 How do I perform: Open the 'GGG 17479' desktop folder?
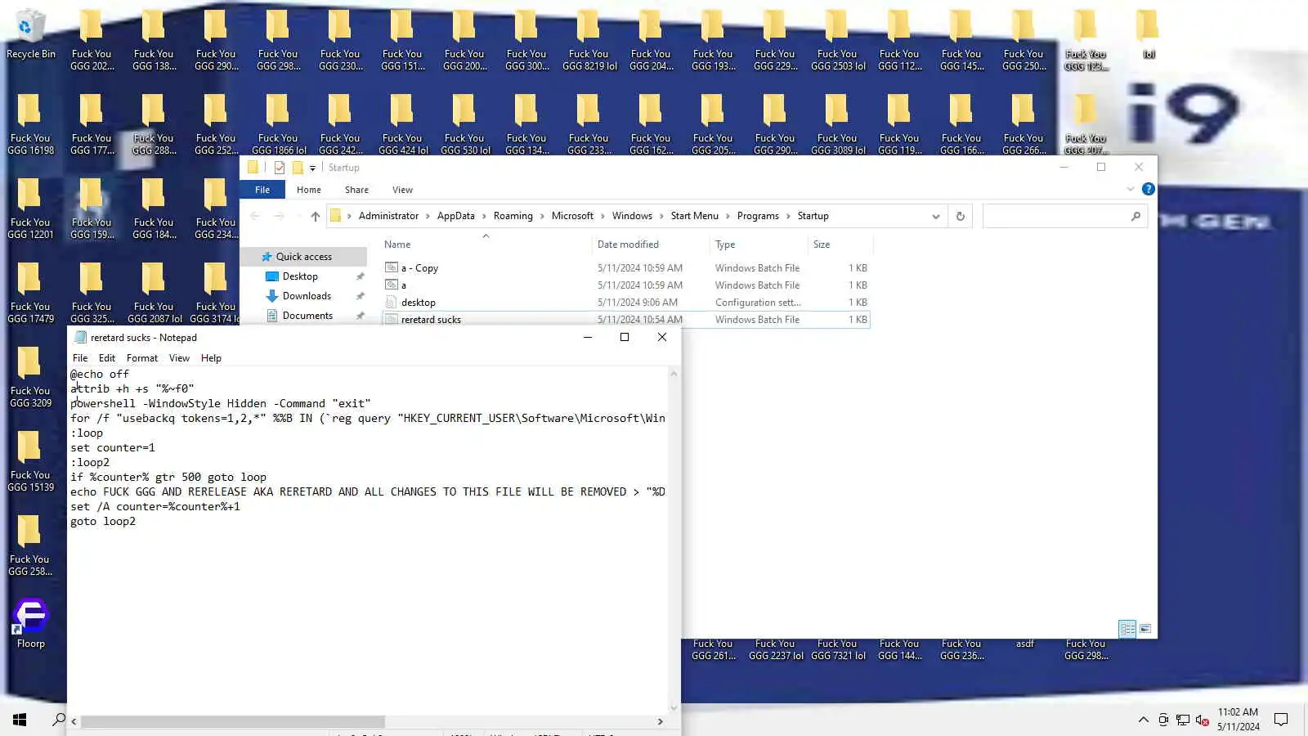pos(31,293)
